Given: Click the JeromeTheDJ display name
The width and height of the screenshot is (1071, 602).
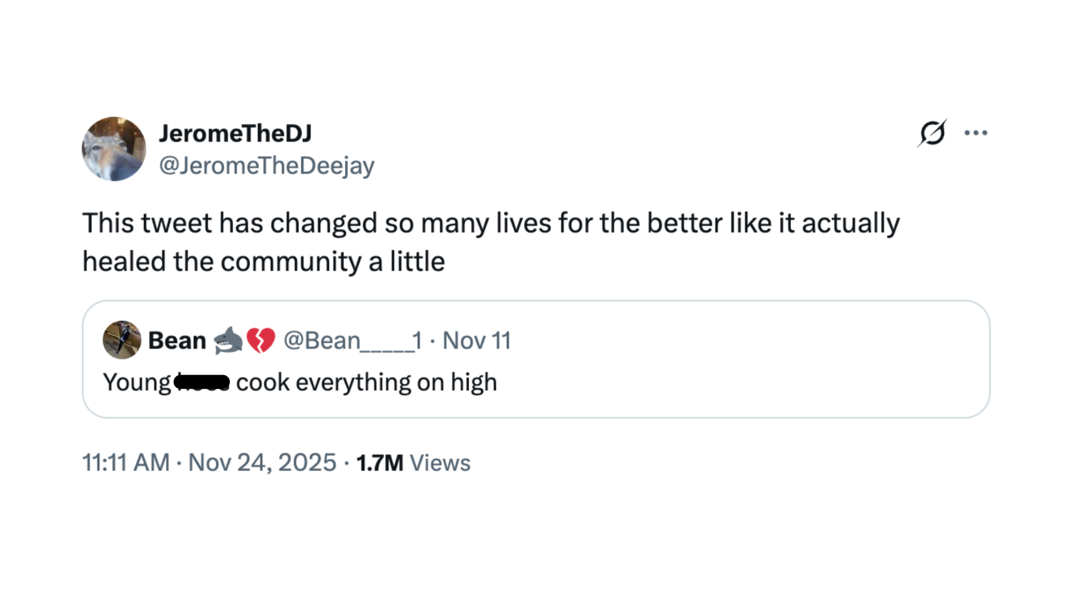Looking at the screenshot, I should click(235, 133).
